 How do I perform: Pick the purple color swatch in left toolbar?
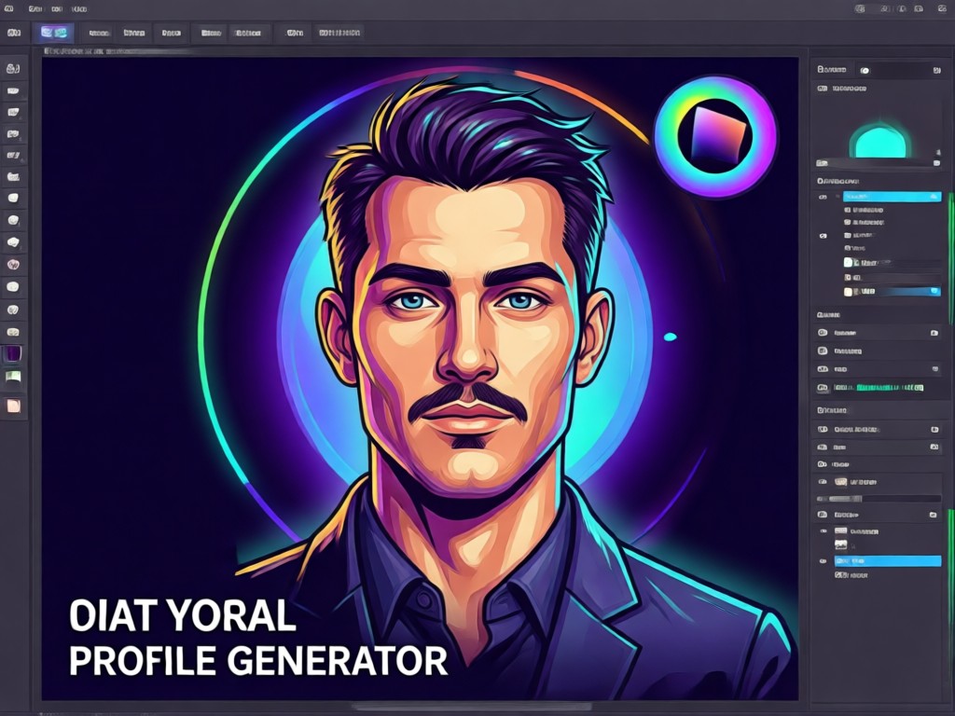13,353
